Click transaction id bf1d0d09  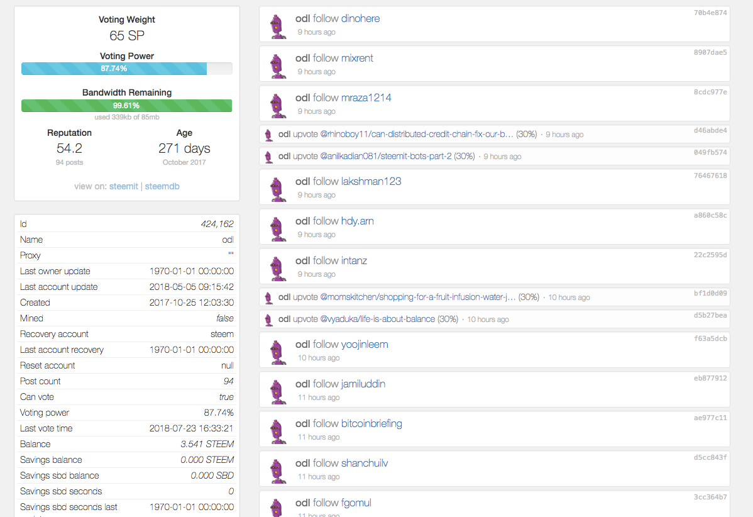point(710,293)
